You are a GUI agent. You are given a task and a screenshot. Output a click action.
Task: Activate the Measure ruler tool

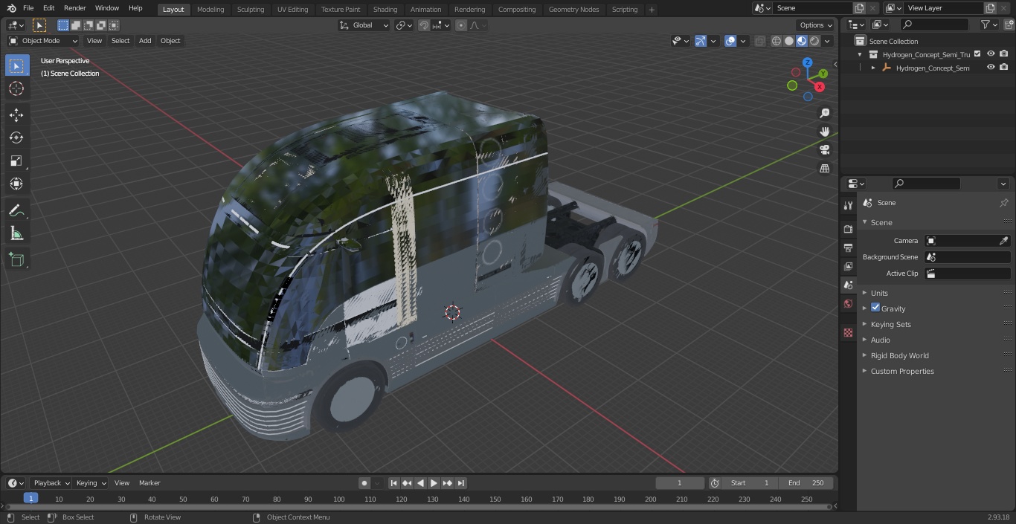(16, 233)
